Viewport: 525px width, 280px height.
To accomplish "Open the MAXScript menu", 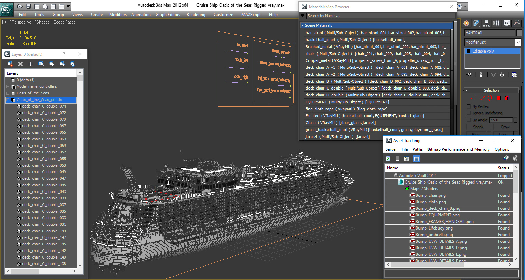I will click(x=251, y=15).
